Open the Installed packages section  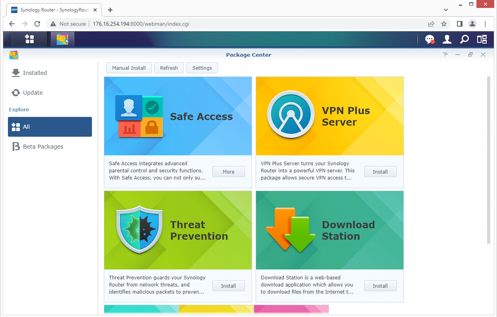pyautogui.click(x=50, y=73)
